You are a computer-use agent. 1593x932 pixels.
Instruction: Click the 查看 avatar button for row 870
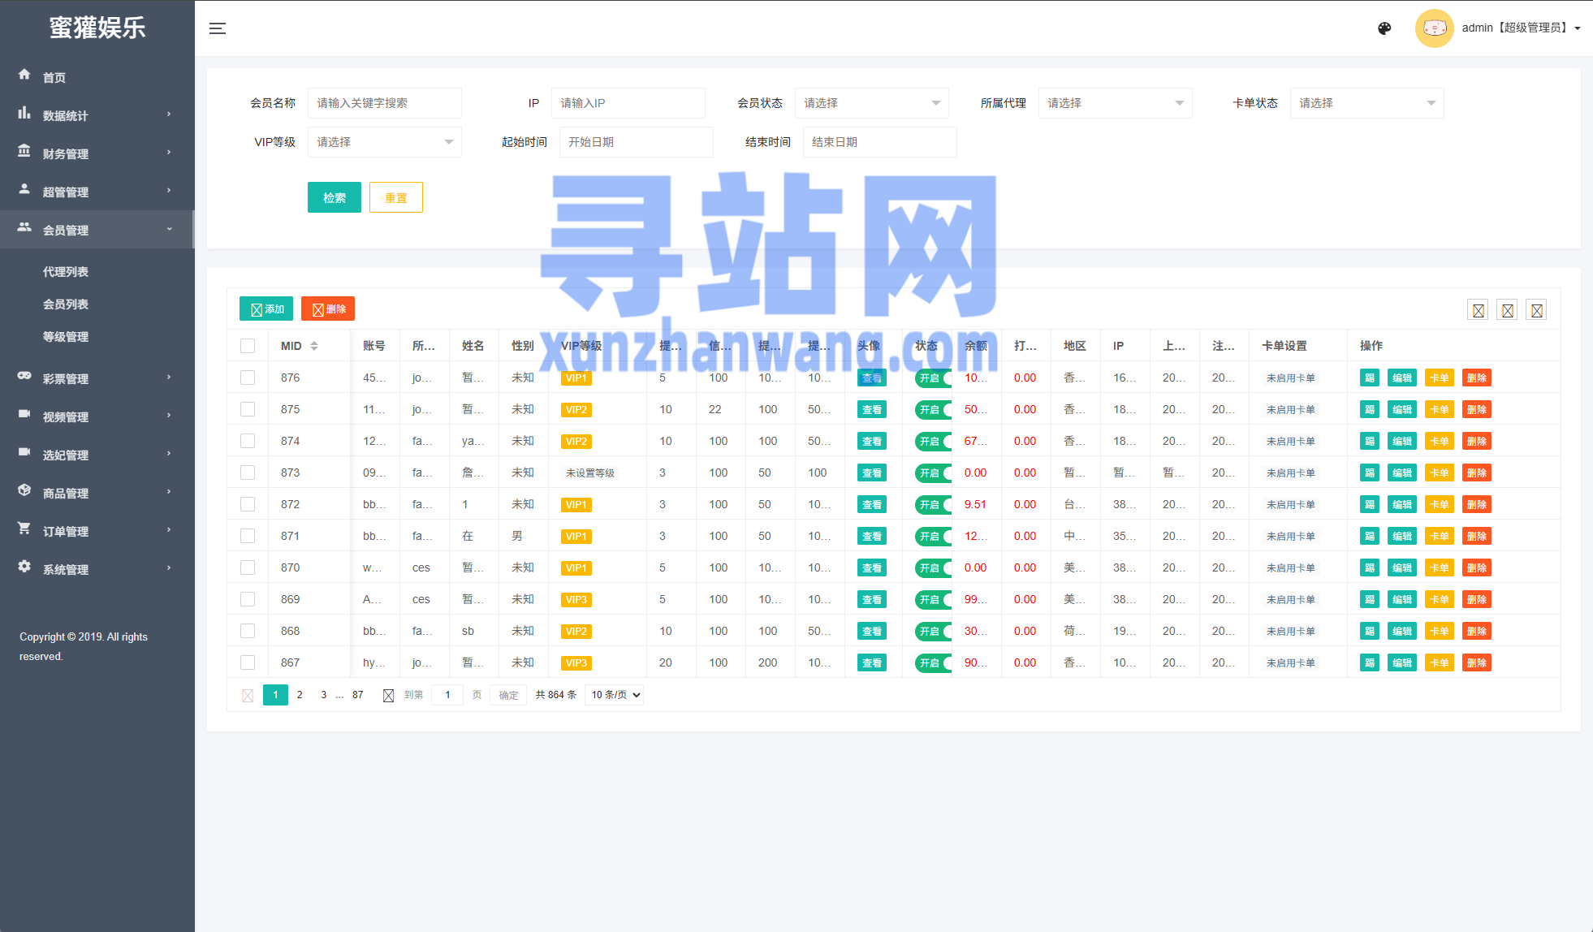871,567
